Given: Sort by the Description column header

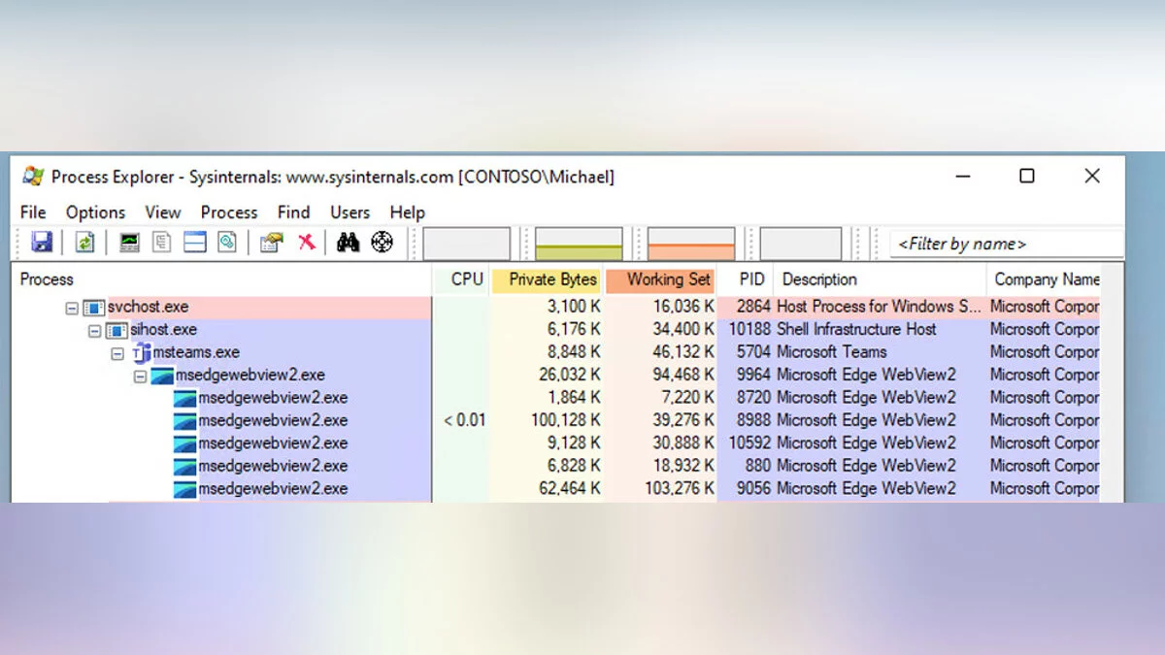Looking at the screenshot, I should point(881,279).
